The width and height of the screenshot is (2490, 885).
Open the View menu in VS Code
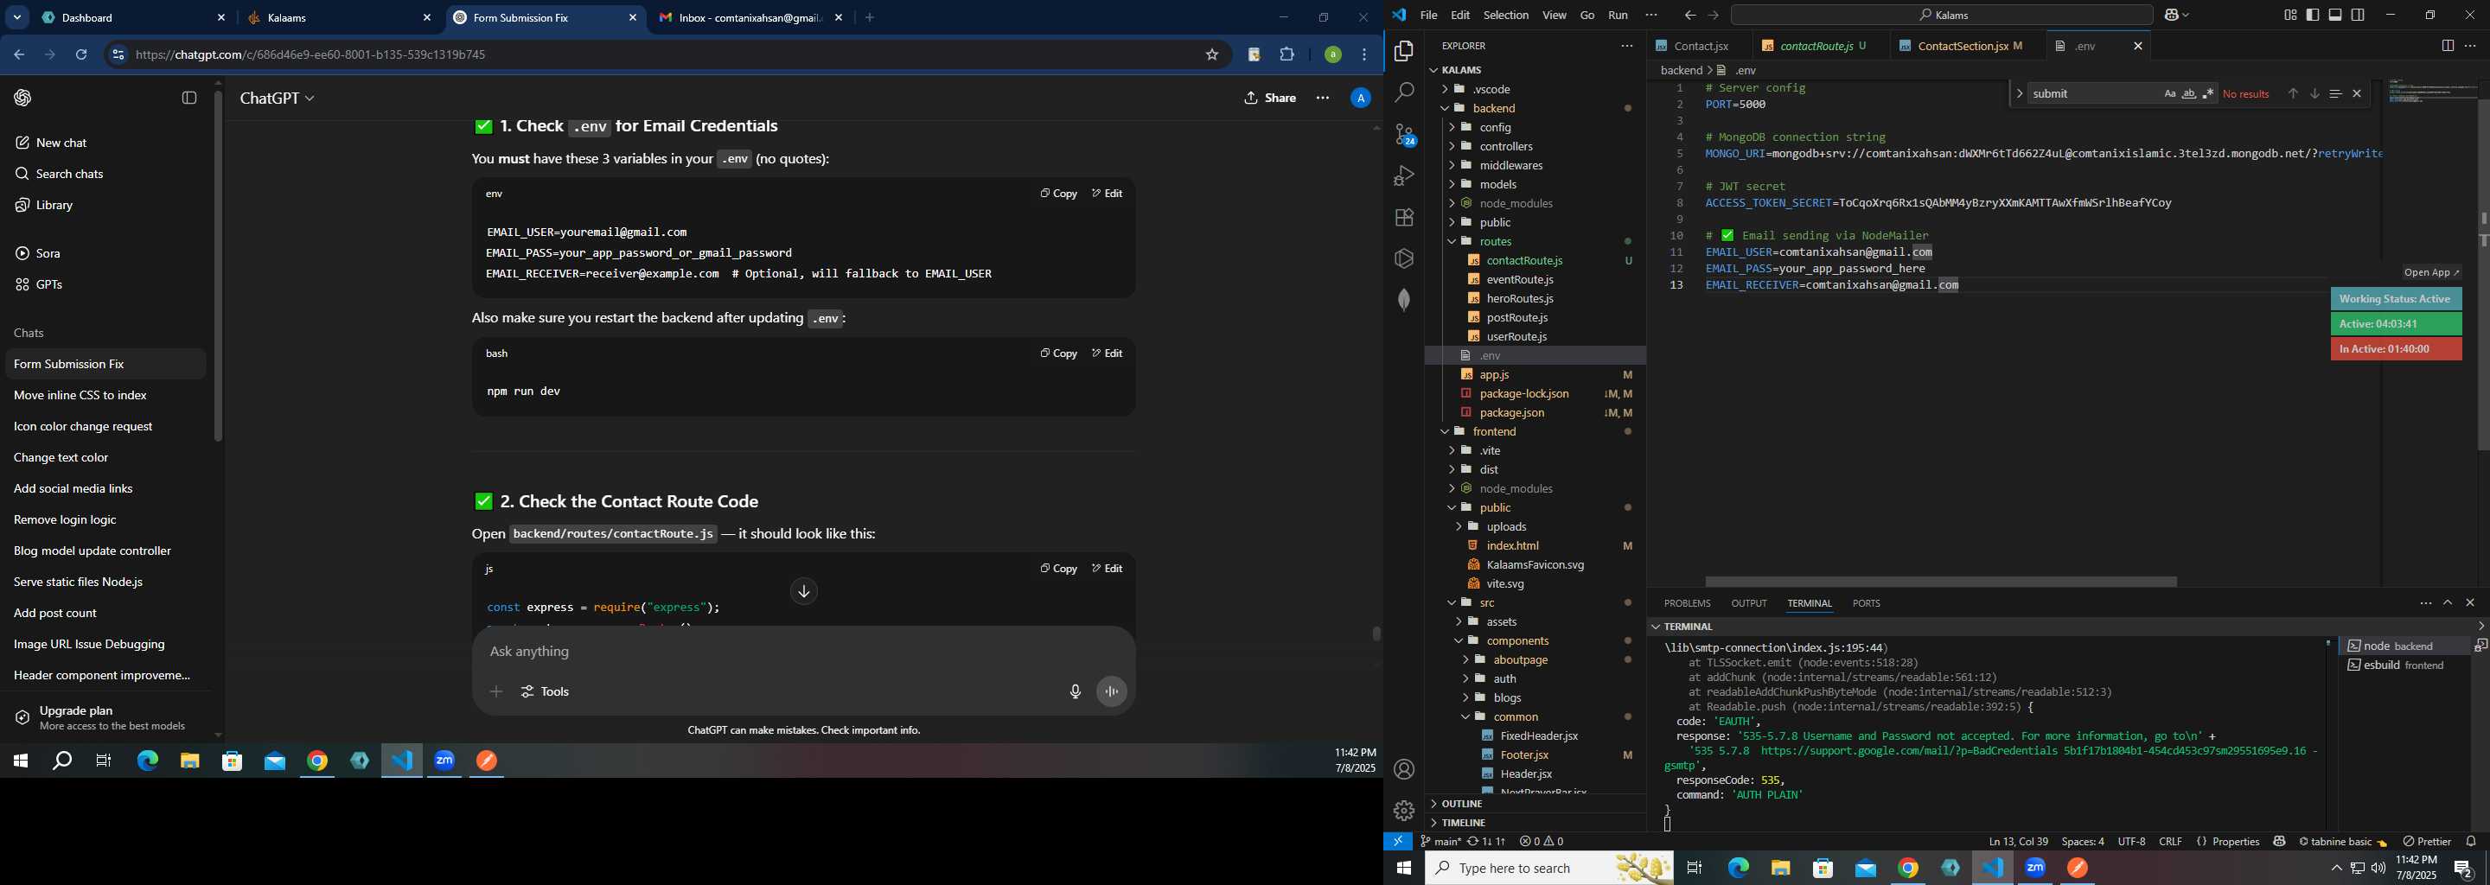click(1554, 16)
